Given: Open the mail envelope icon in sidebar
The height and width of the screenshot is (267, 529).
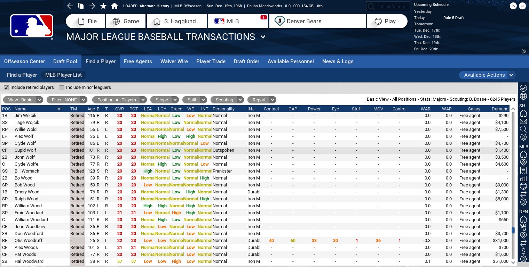Looking at the screenshot, I should (x=523, y=122).
